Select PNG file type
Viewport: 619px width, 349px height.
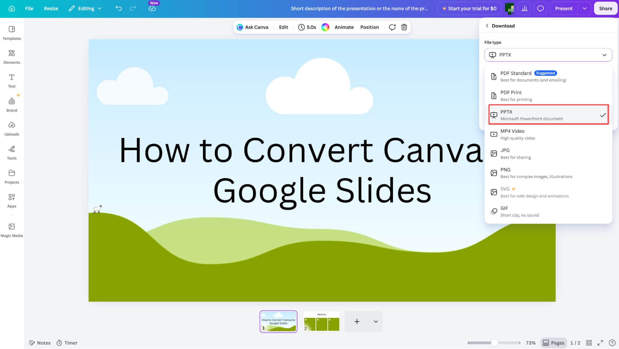click(548, 173)
